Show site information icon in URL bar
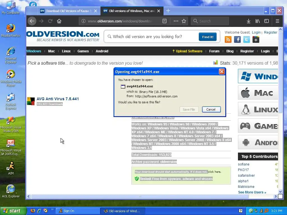 (x=84, y=21)
